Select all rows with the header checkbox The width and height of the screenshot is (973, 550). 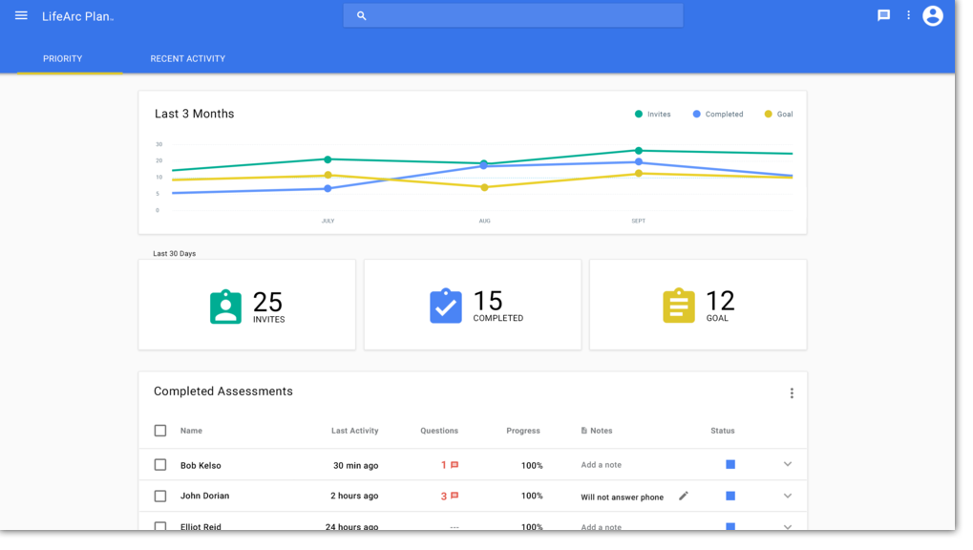[x=160, y=431]
